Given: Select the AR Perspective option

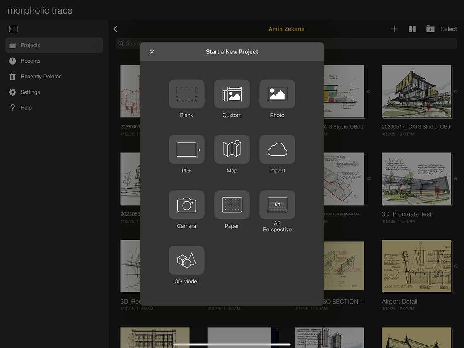Looking at the screenshot, I should pos(277,205).
